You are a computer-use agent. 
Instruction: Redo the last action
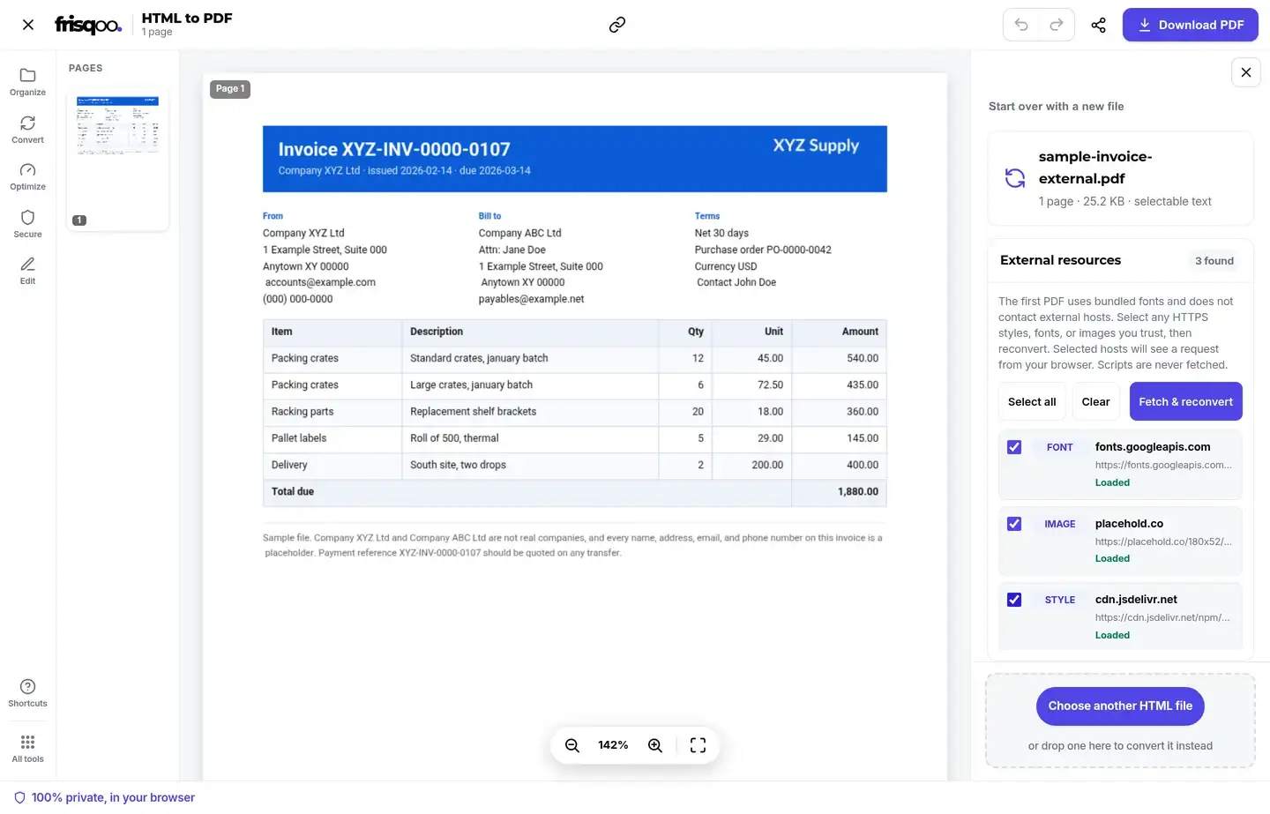(x=1057, y=25)
